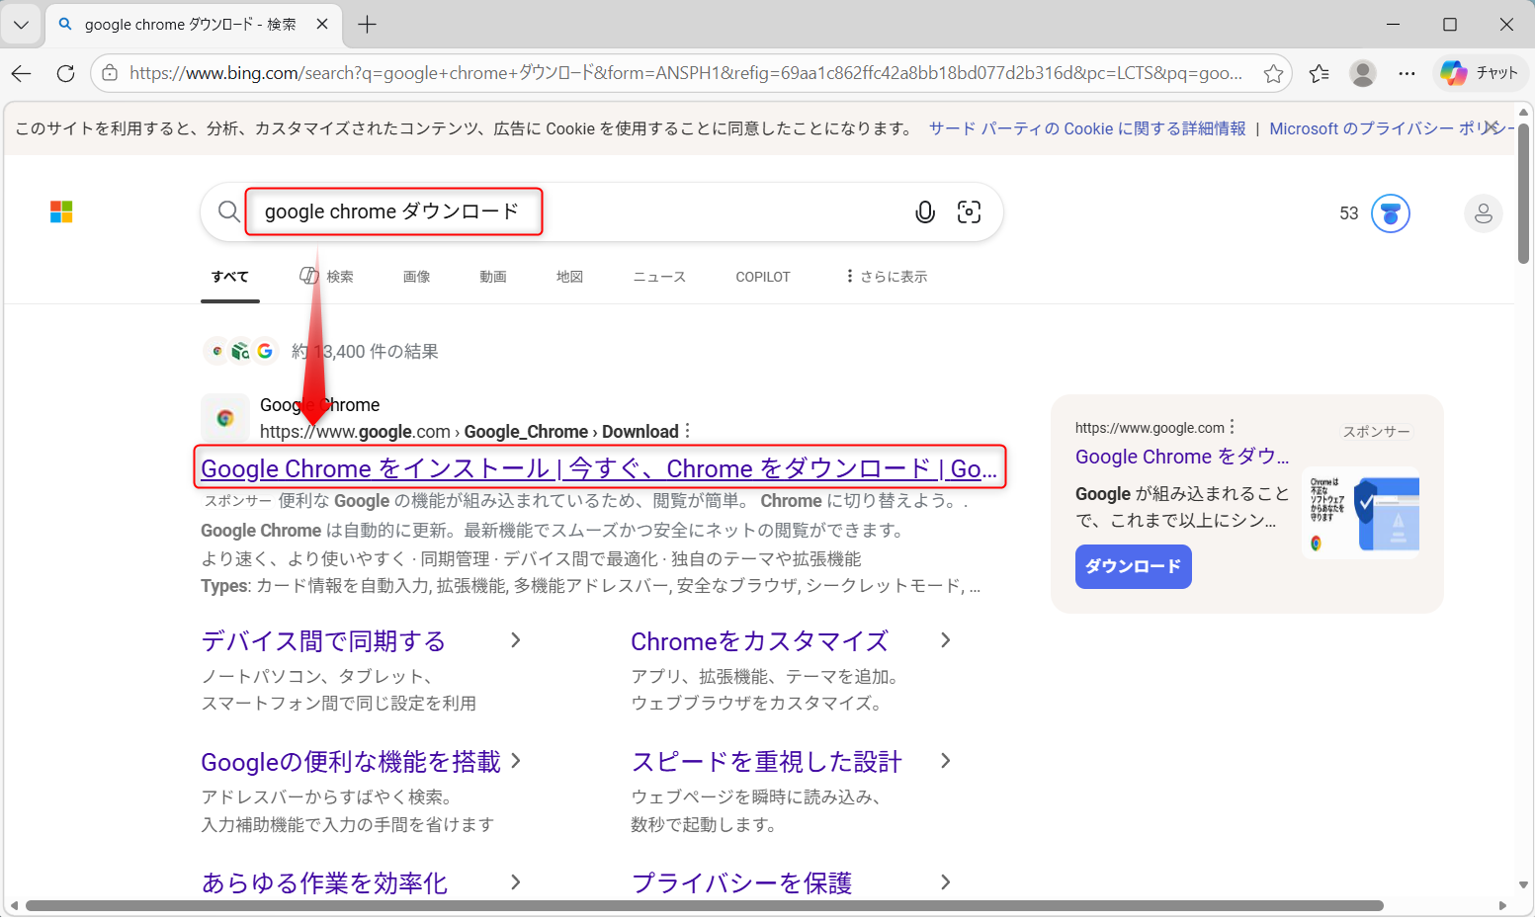Viewport: 1535px width, 922px height.
Task: Open the first result's more options dots
Action: point(688,431)
